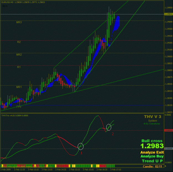This screenshot has height=172, width=173.
Task: Click price scale value 1.29050
Action: pyautogui.click(x=169, y=57)
